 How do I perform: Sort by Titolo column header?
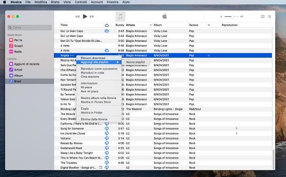pos(64,25)
